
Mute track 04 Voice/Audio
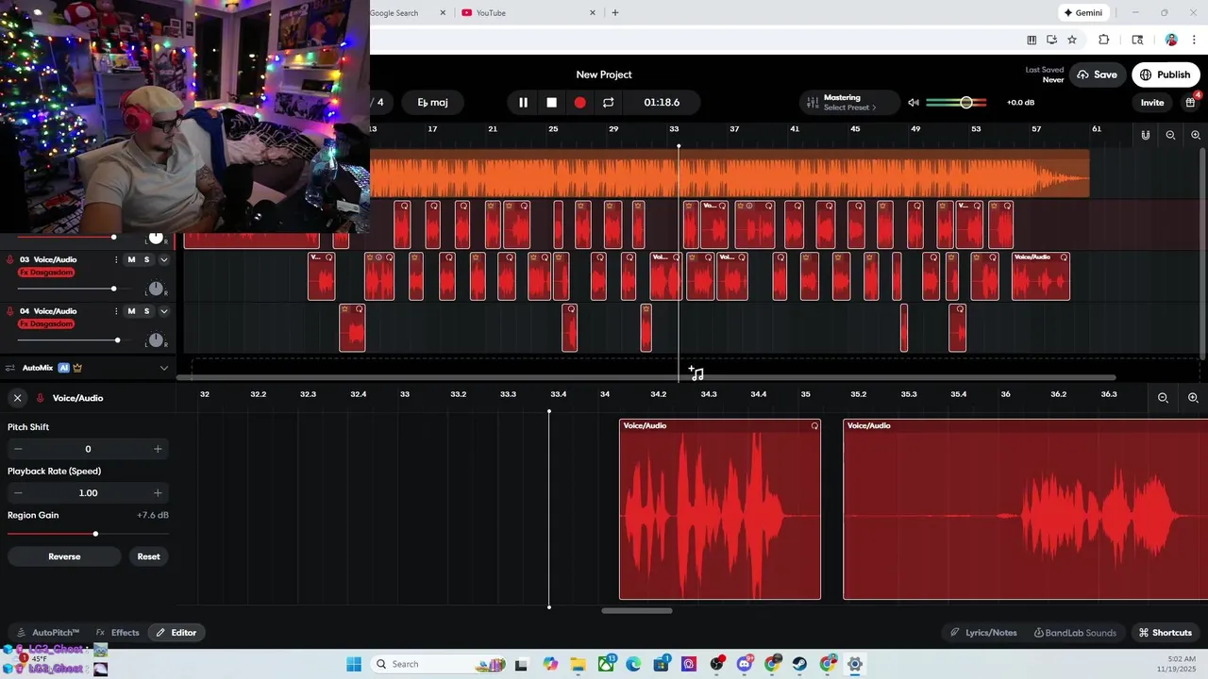pos(131,311)
